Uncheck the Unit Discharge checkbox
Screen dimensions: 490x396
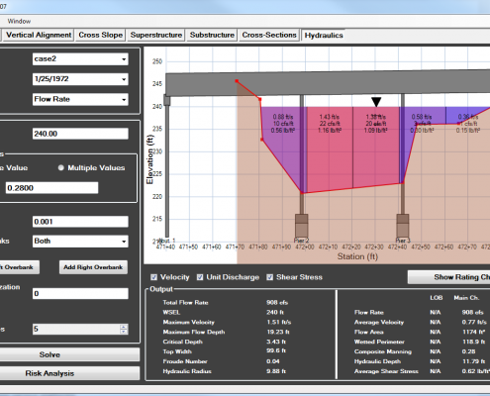point(200,277)
